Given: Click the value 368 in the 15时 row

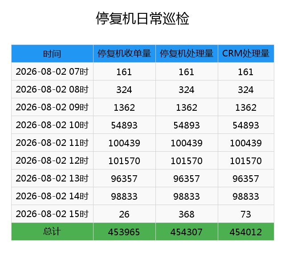Looking at the screenshot, I should pos(187,214).
